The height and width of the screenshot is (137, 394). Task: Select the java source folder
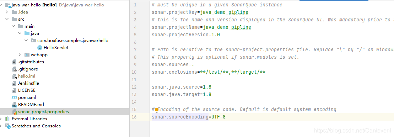pos(35,33)
